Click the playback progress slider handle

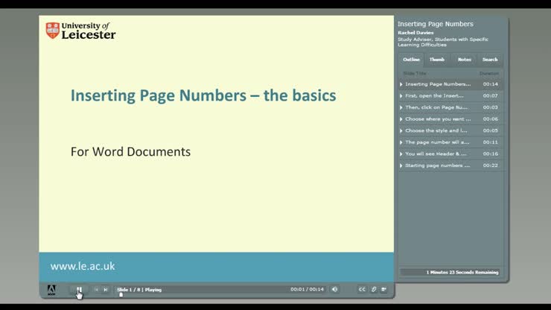pos(121,295)
